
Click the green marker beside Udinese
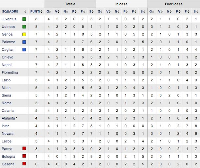click(x=24, y=27)
